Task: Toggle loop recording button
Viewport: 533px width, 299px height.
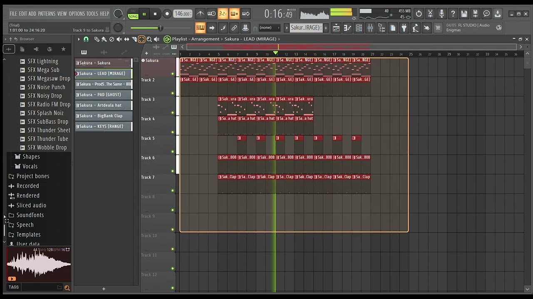Action: 246,14
